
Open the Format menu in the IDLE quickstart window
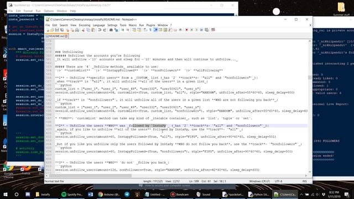[x=28, y=11]
